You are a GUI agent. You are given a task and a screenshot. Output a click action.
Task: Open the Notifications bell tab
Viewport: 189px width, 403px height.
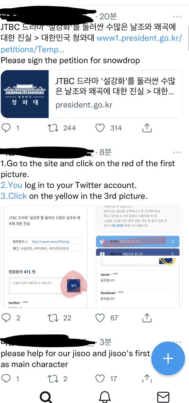click(x=105, y=397)
